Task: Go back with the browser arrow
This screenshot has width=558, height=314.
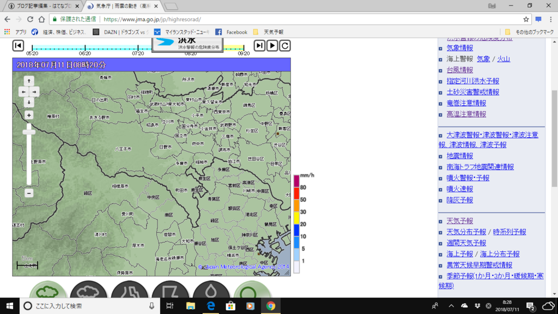Action: (8, 19)
